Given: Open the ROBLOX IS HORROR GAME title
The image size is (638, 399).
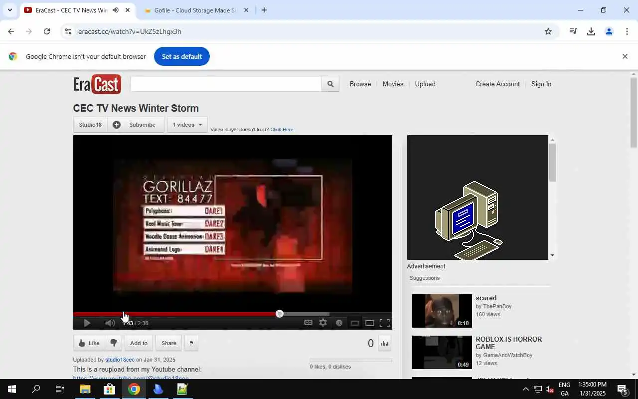Looking at the screenshot, I should pyautogui.click(x=508, y=343).
